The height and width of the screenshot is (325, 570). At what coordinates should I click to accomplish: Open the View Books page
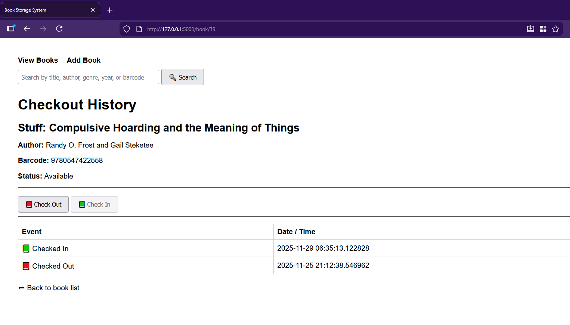point(38,60)
